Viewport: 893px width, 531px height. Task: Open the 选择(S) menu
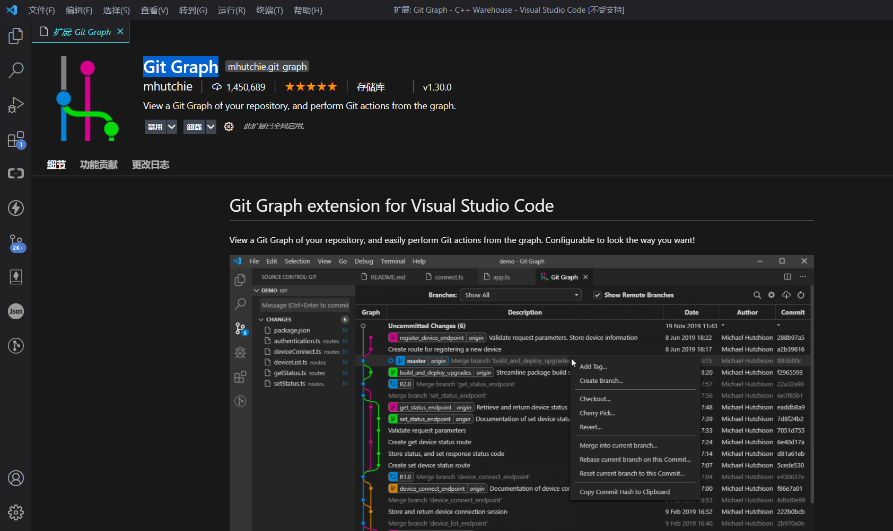point(116,10)
